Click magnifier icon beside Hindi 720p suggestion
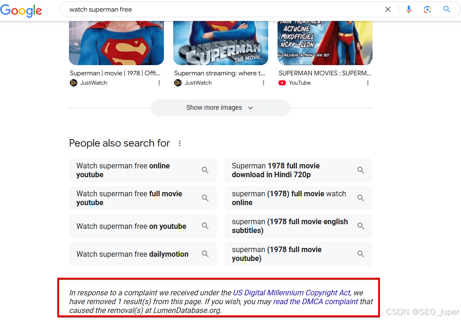Viewport: 461px width, 320px height. pyautogui.click(x=361, y=170)
